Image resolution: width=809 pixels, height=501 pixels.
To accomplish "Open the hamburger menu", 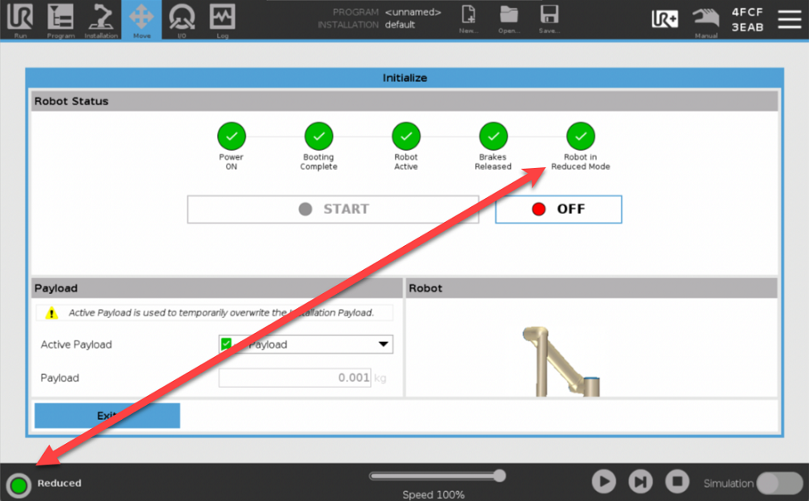I will point(786,19).
